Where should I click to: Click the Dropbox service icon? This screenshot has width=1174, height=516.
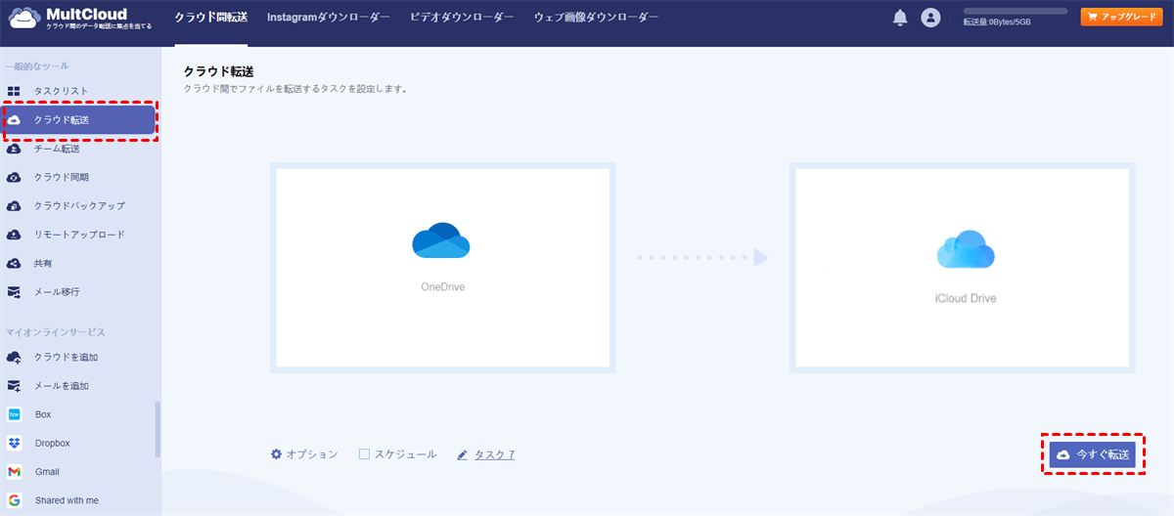pyautogui.click(x=15, y=443)
